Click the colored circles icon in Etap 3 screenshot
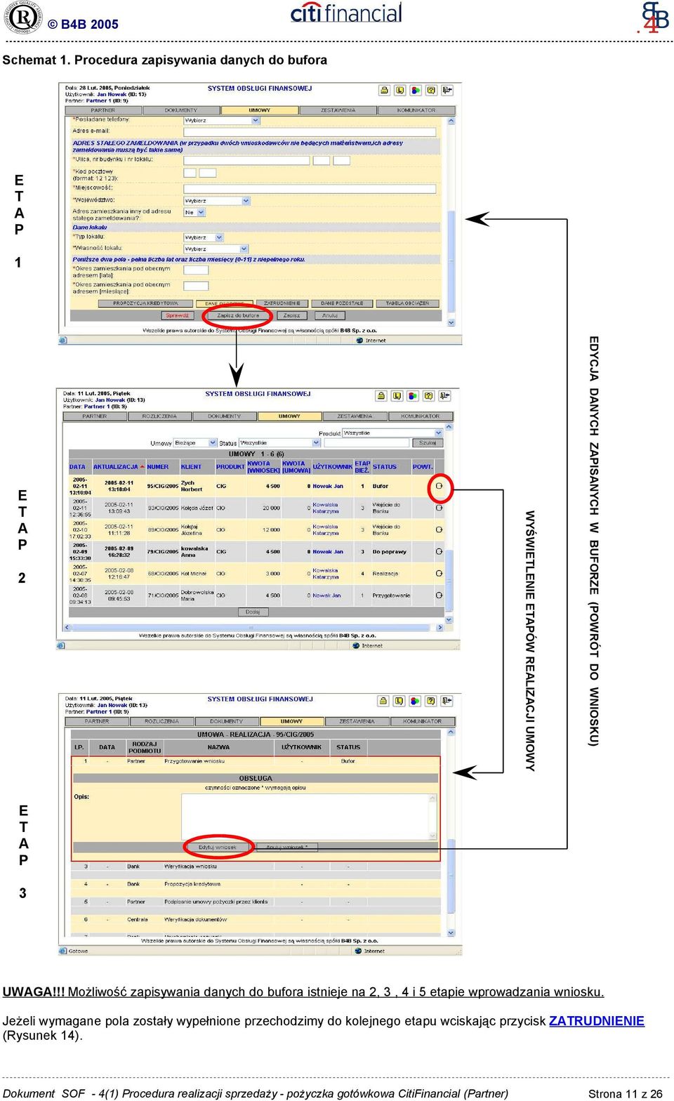 [x=415, y=701]
